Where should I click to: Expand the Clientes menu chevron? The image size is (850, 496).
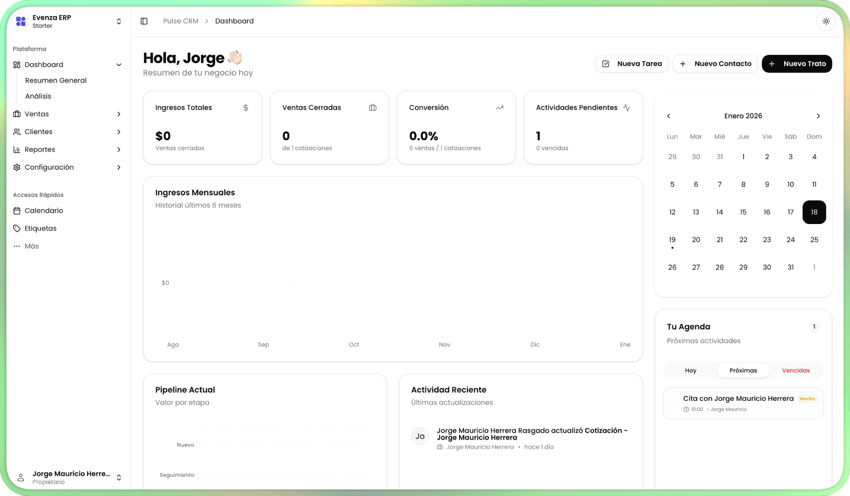119,132
